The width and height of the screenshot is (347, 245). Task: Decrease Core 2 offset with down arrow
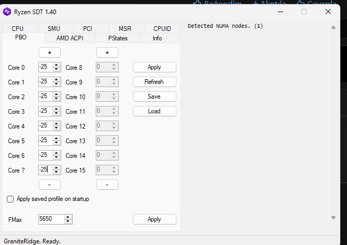pos(57,99)
